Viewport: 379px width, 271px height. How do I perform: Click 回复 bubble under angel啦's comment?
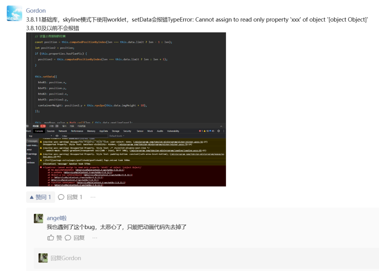point(68,238)
